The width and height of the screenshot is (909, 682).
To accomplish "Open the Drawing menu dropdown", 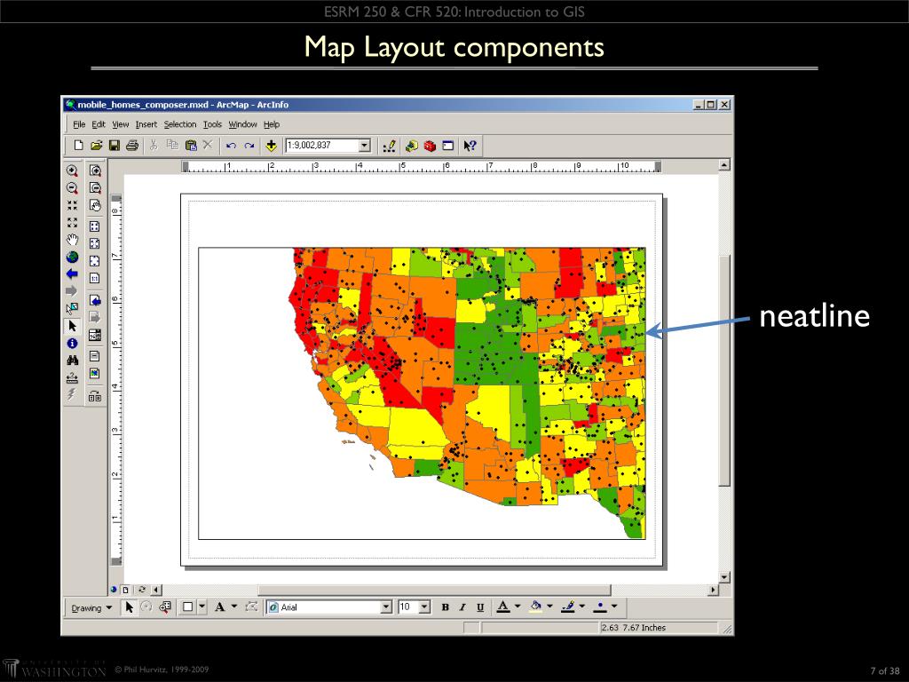I will tap(91, 607).
